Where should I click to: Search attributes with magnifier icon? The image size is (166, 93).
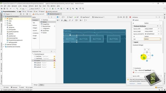coord(156,17)
